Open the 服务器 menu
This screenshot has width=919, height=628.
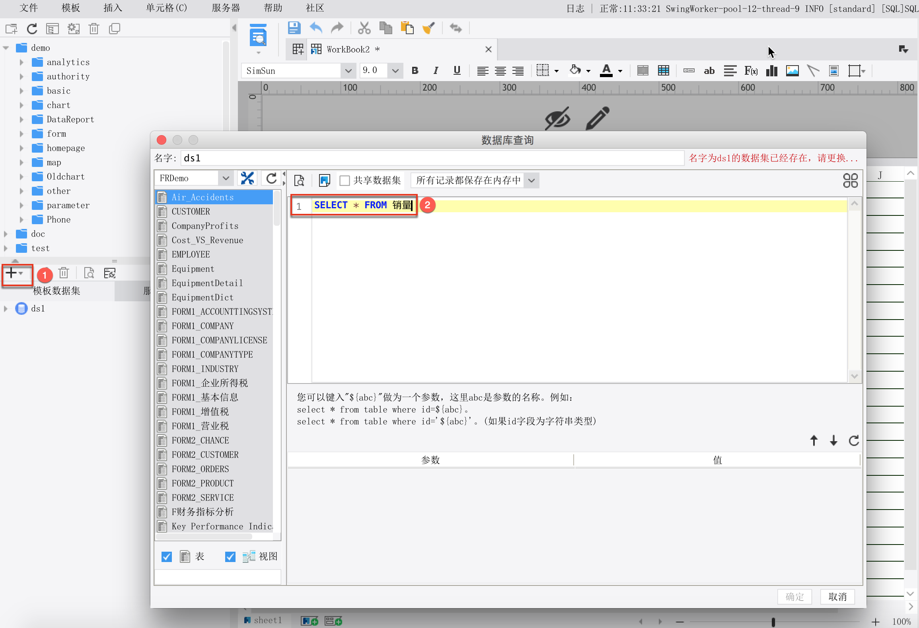pyautogui.click(x=226, y=8)
